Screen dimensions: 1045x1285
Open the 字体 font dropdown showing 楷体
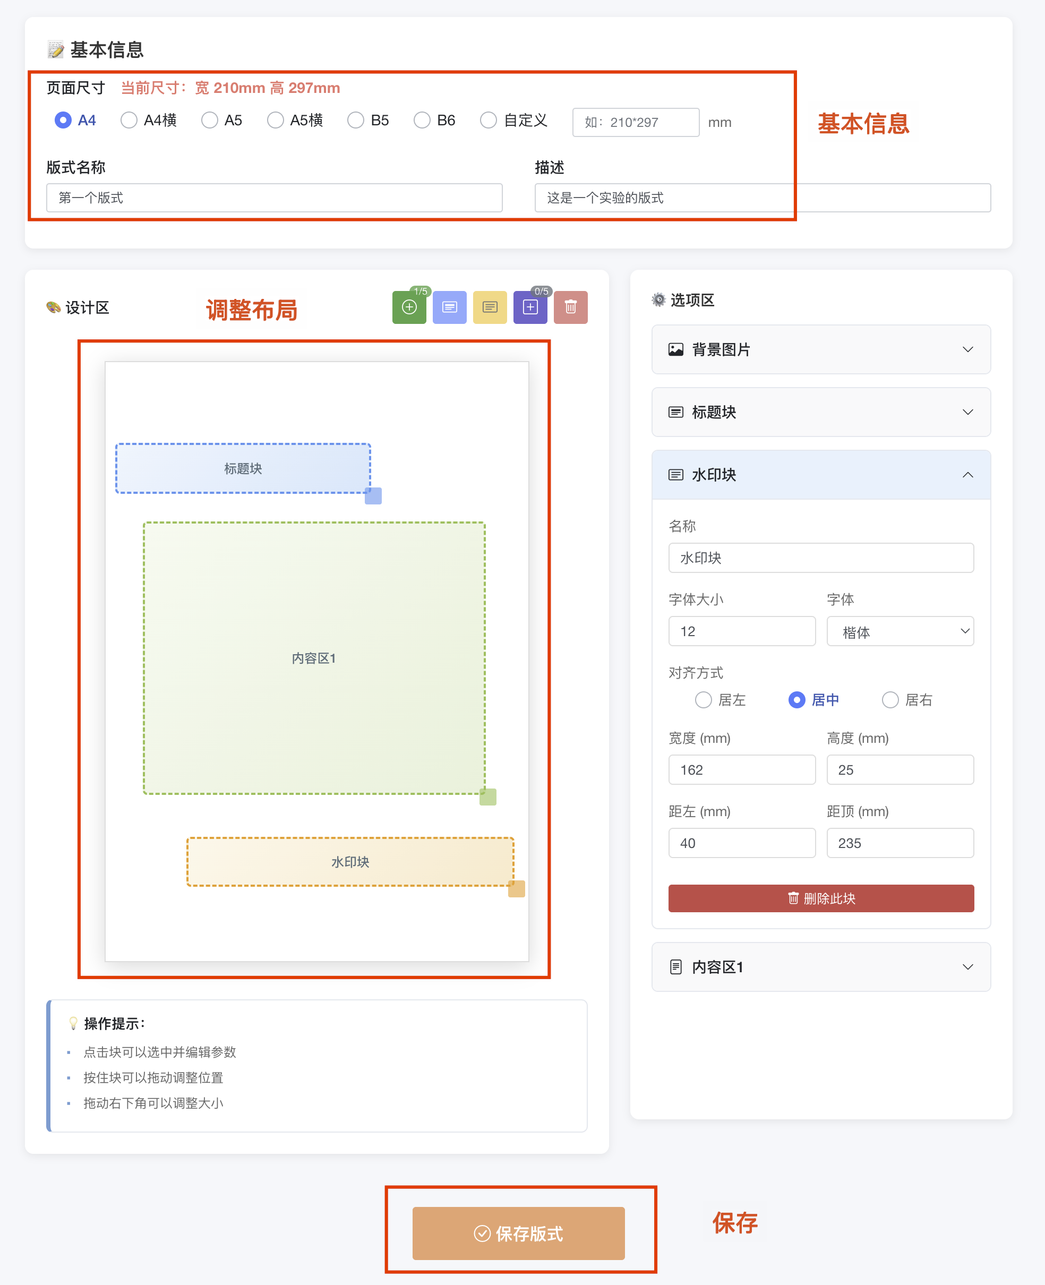(900, 631)
